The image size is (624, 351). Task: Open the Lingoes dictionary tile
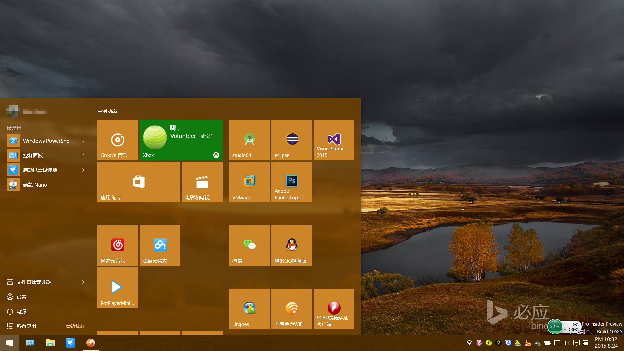pyautogui.click(x=249, y=309)
